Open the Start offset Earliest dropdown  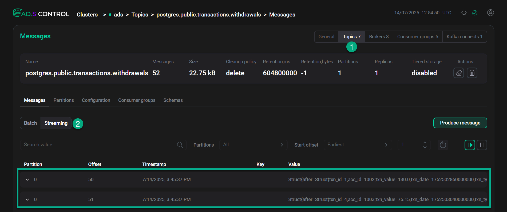point(358,145)
